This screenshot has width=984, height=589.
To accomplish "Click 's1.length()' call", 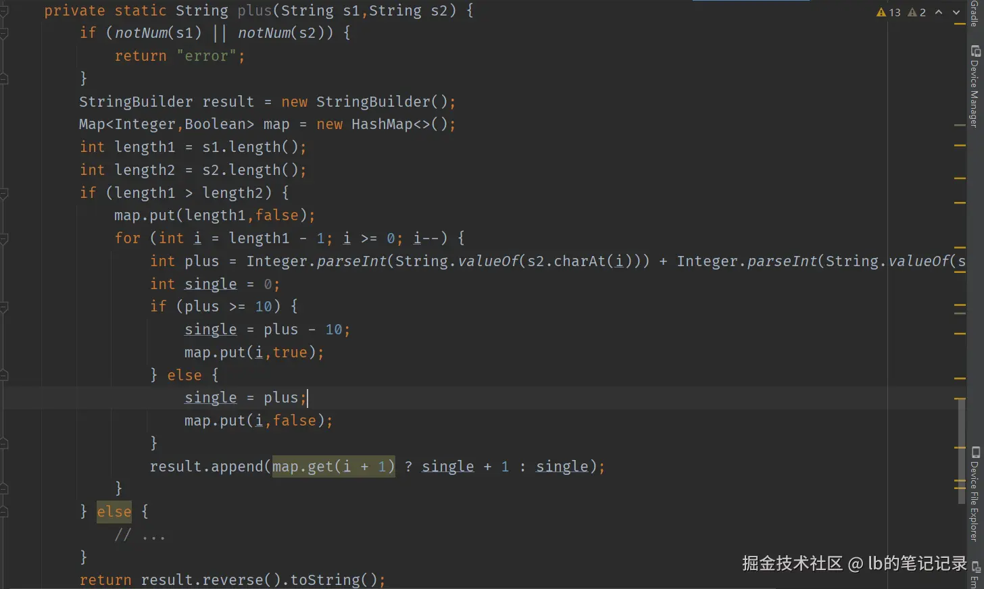I will [x=250, y=147].
